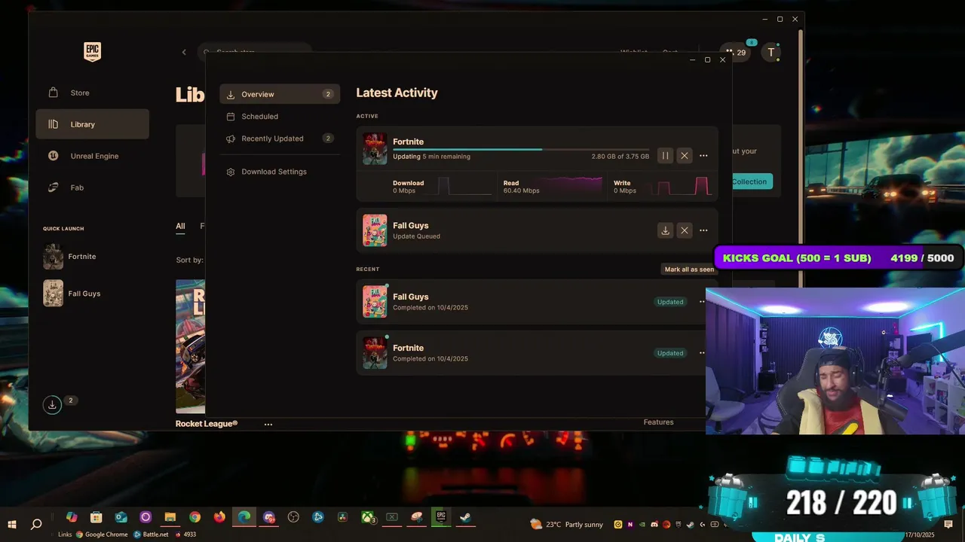The image size is (965, 542).
Task: Open the Windows notification center icon
Action: click(948, 524)
